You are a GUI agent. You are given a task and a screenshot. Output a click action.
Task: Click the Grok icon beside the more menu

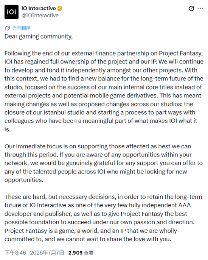(191, 8)
